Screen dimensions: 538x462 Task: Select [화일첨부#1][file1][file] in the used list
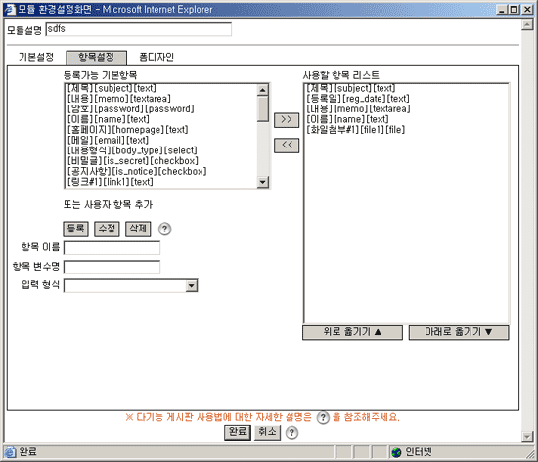pyautogui.click(x=355, y=130)
